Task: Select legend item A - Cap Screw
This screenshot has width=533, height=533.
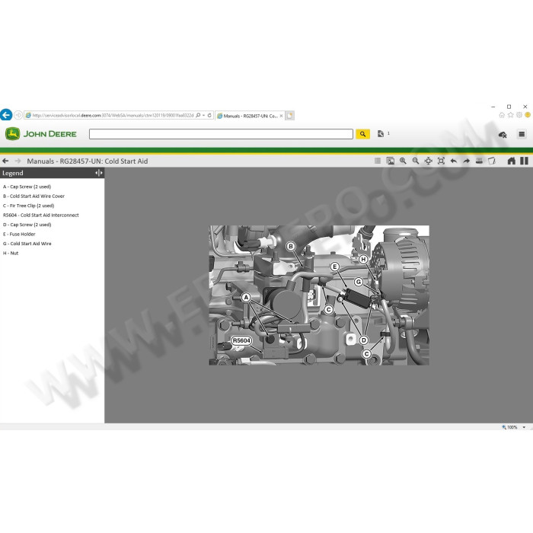Action: (x=27, y=187)
